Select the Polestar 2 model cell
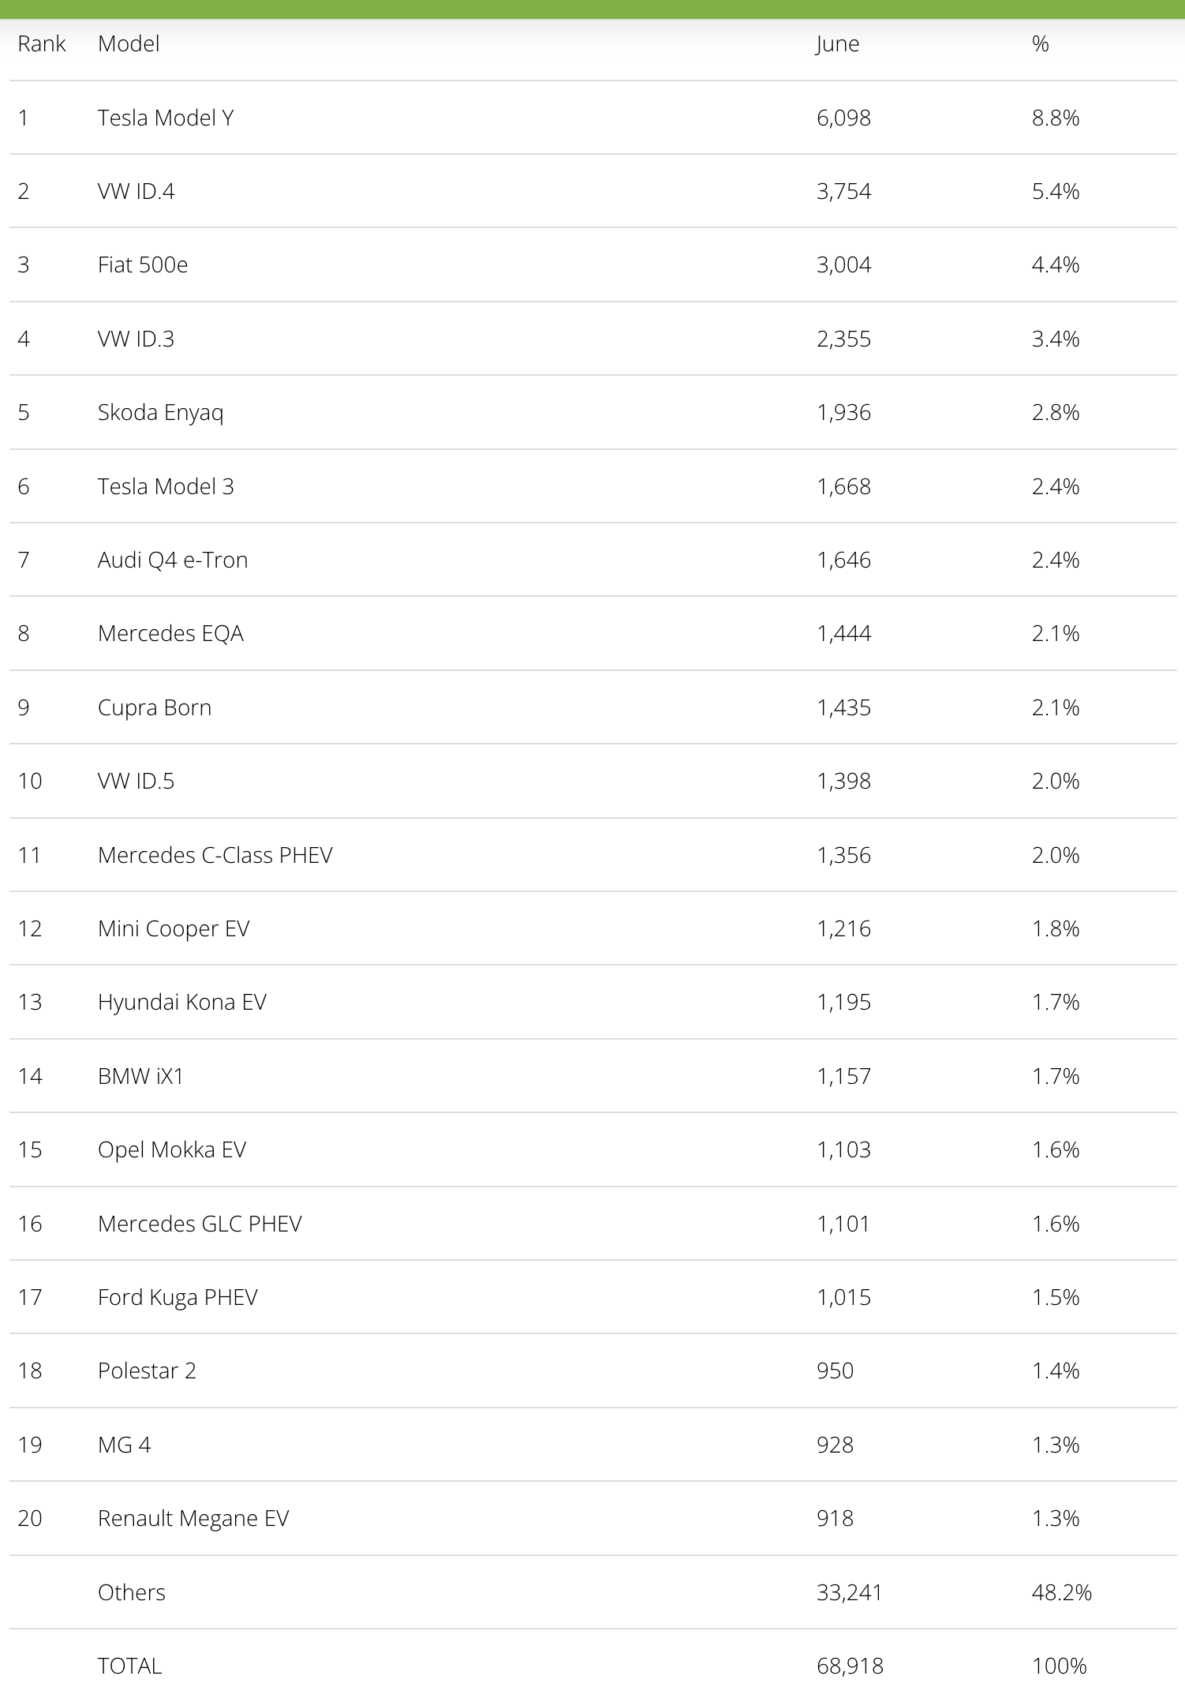 coord(147,1370)
